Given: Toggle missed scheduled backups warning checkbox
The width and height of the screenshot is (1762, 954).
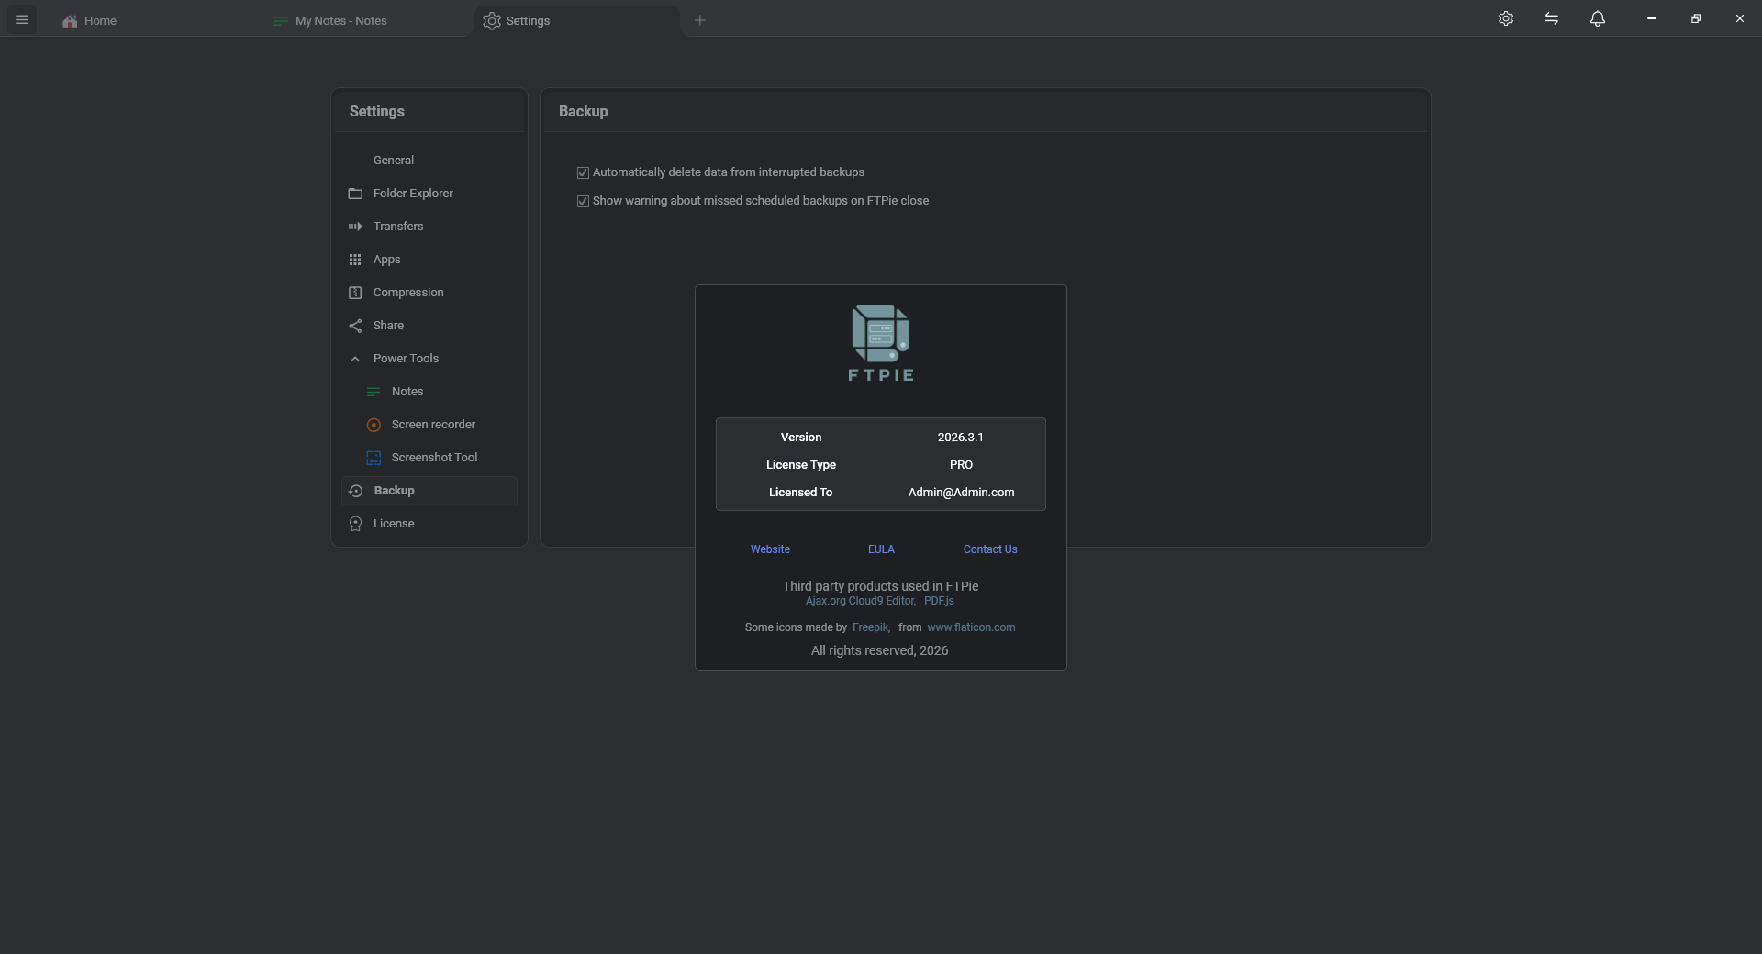Looking at the screenshot, I should coord(583,201).
